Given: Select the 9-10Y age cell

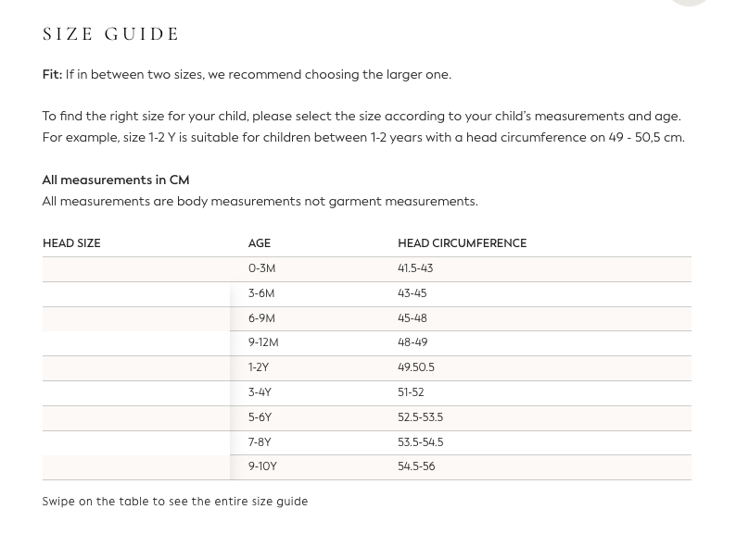Looking at the screenshot, I should click(262, 466).
